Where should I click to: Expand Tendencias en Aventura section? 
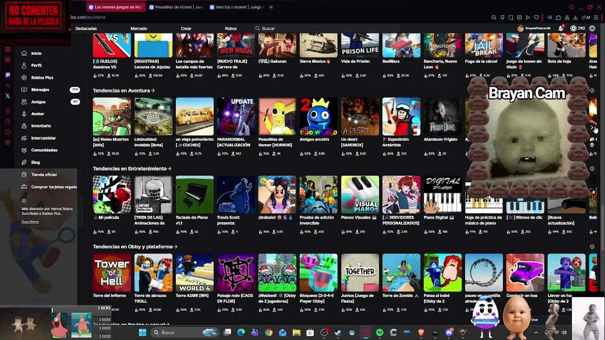pyautogui.click(x=124, y=90)
